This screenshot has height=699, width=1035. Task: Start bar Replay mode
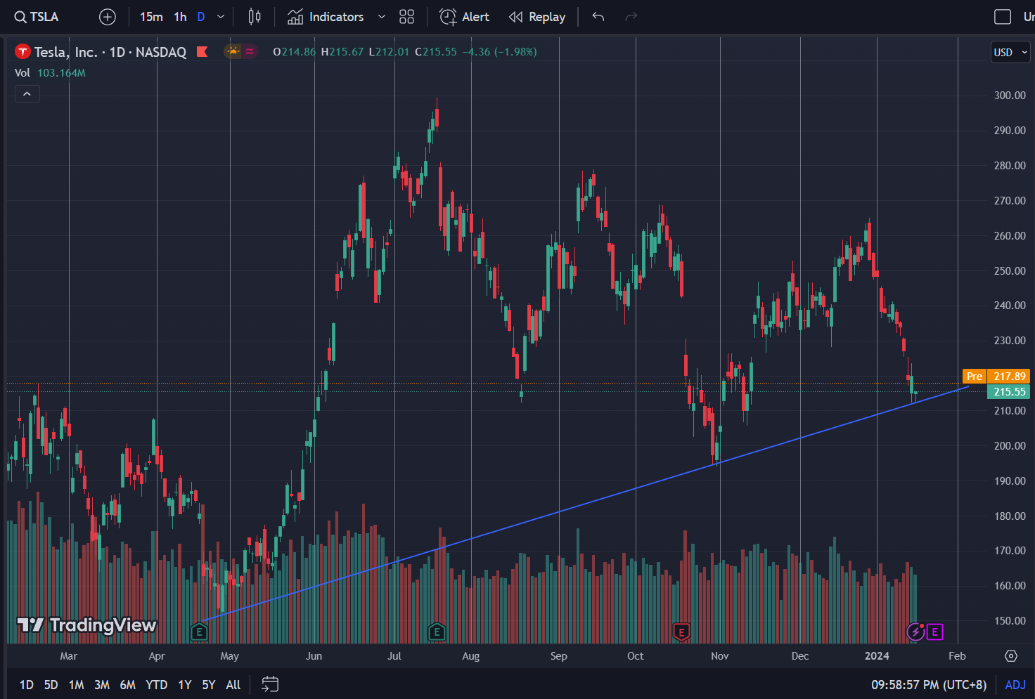point(537,17)
